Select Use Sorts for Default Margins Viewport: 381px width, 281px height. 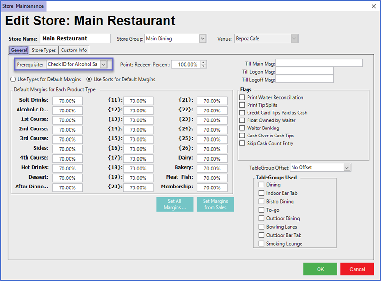point(89,79)
